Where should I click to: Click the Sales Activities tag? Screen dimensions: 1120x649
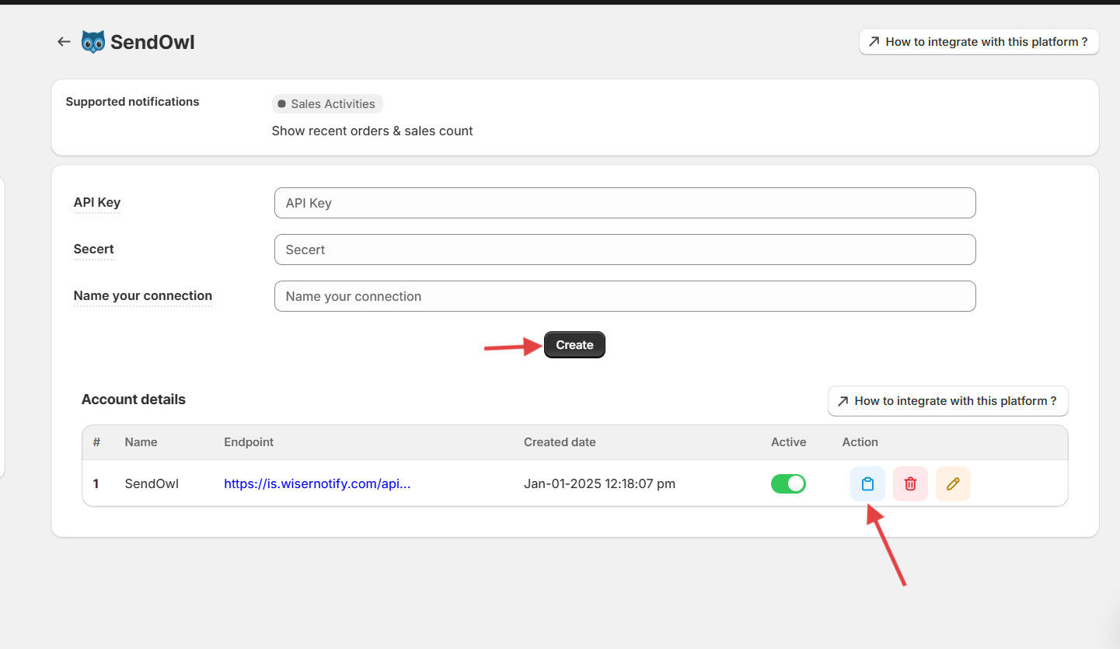(327, 104)
